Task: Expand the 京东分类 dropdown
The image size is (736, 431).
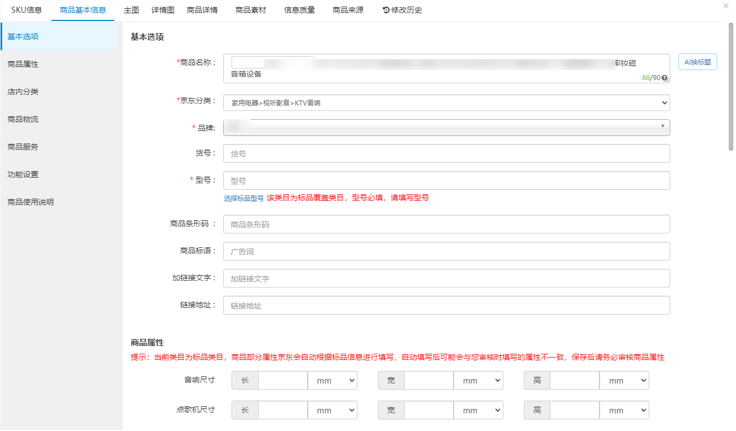Action: click(x=446, y=103)
